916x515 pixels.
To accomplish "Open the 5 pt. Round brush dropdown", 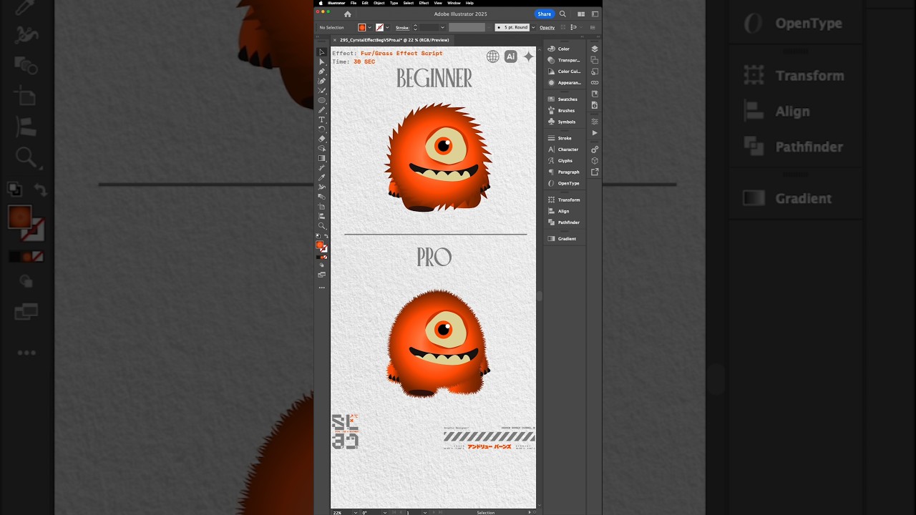I will click(x=533, y=27).
